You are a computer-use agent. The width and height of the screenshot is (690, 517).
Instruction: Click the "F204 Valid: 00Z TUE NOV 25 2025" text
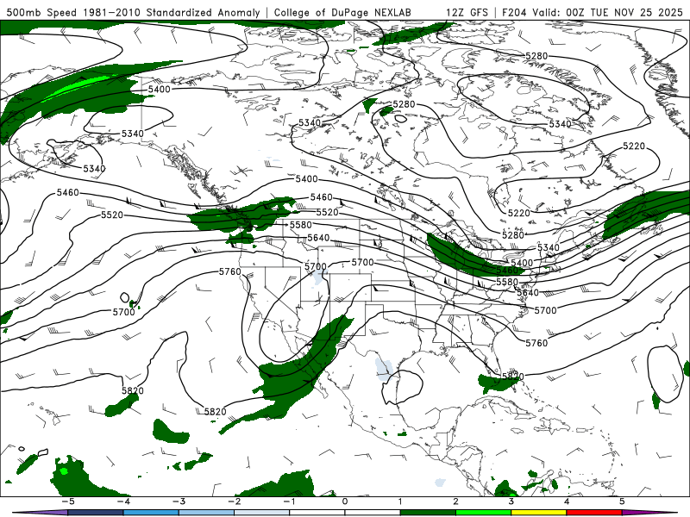coord(592,12)
